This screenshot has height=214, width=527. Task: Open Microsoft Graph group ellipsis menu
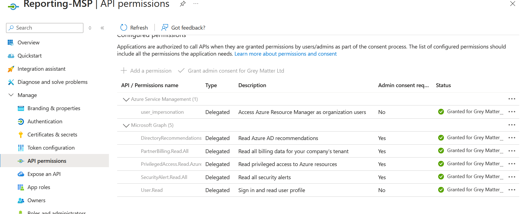pos(512,125)
